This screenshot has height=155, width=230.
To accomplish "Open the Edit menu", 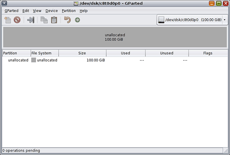I will point(26,11).
